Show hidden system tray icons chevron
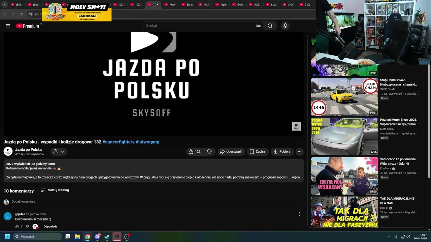The image size is (431, 242). (x=388, y=237)
